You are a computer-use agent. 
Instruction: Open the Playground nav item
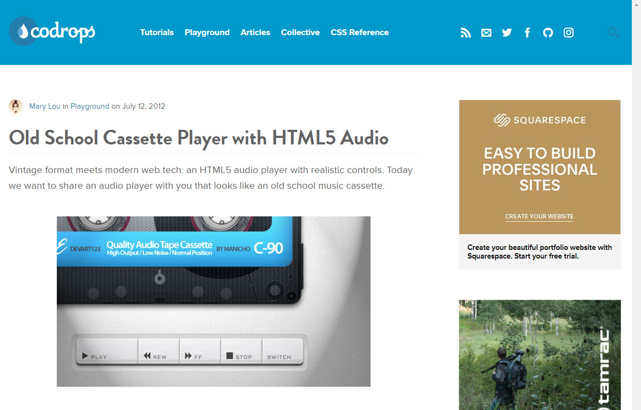click(x=207, y=32)
